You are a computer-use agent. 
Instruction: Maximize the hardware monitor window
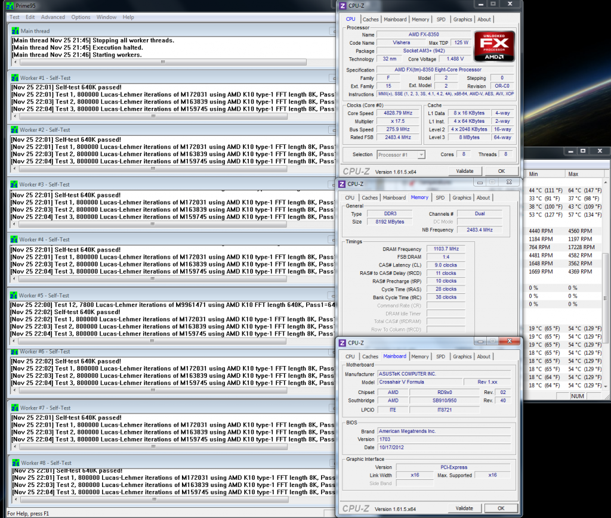(583, 151)
